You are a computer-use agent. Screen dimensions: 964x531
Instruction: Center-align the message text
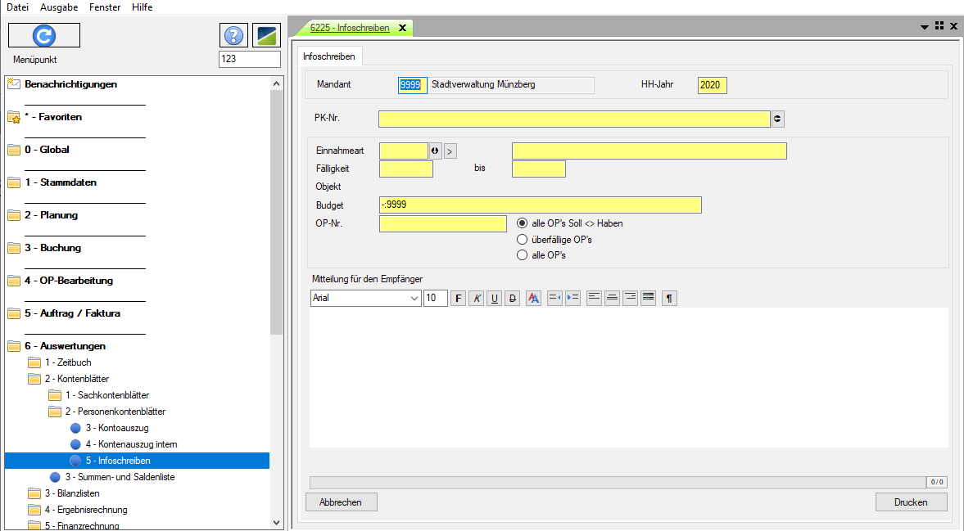point(612,299)
